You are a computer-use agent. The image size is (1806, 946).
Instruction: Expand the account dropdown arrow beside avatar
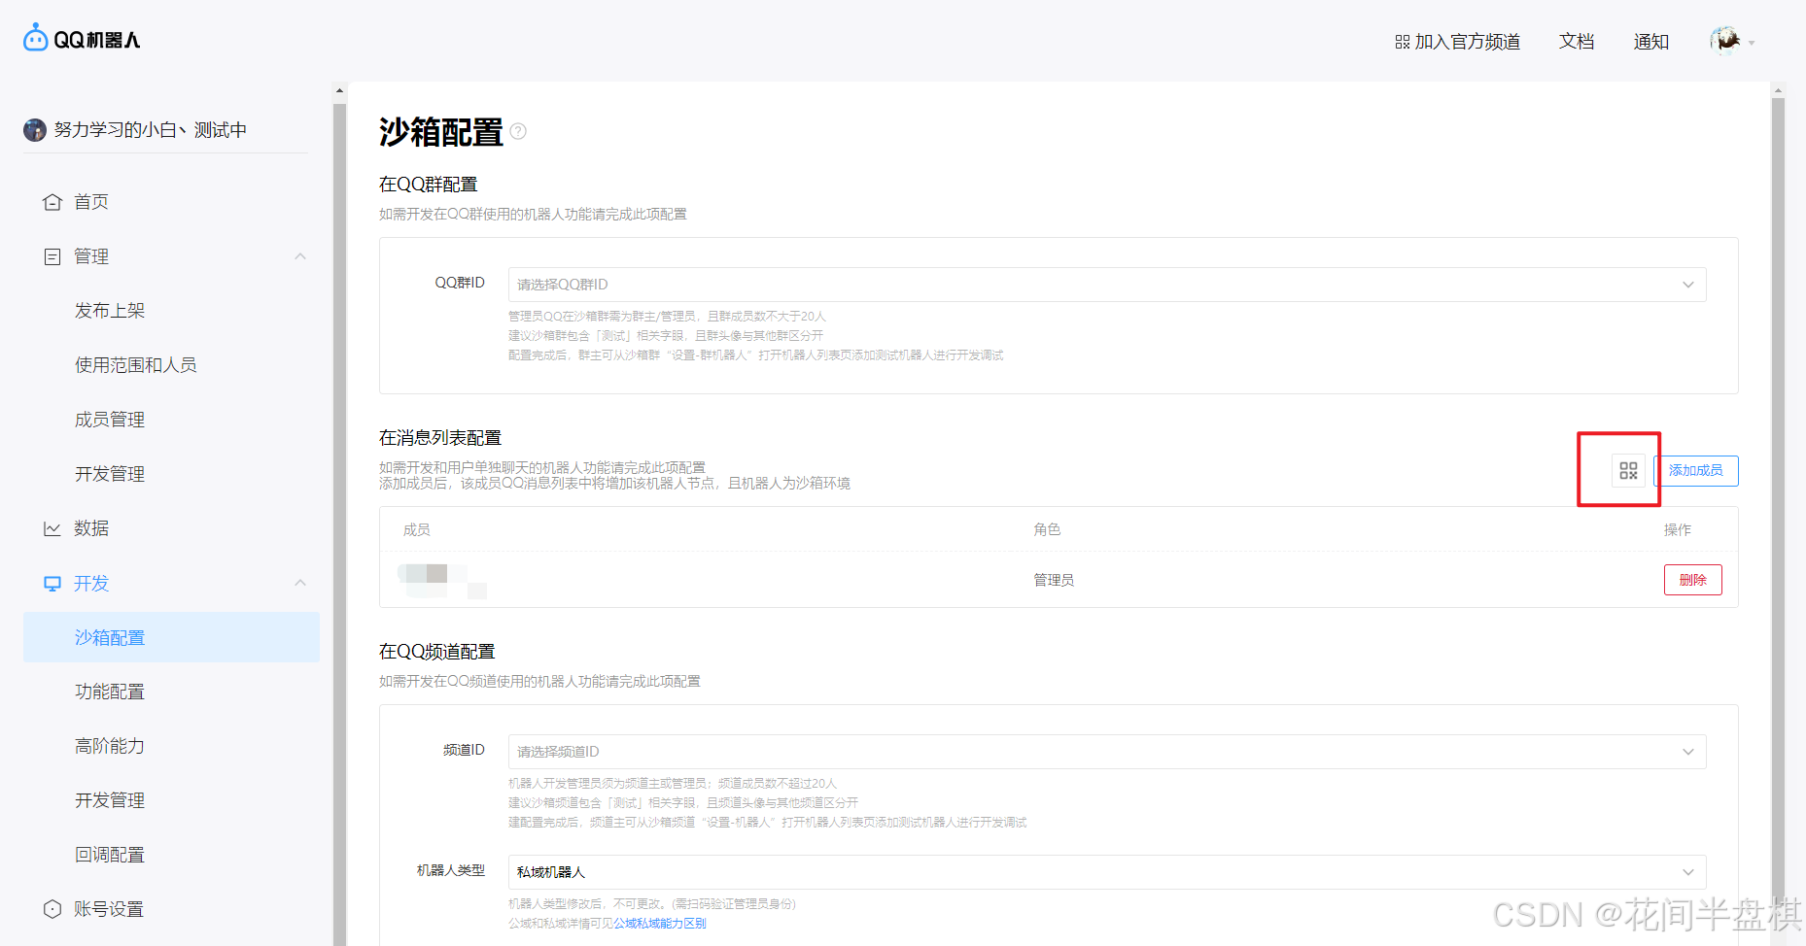click(1752, 43)
